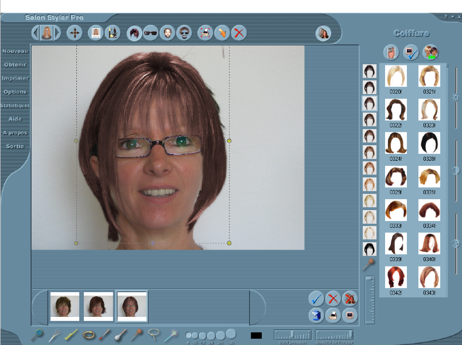Select hairstyle thumbnail 0334f

(x=429, y=210)
